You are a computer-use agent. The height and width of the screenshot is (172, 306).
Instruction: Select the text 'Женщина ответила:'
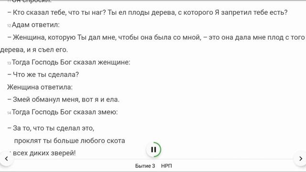point(40,87)
